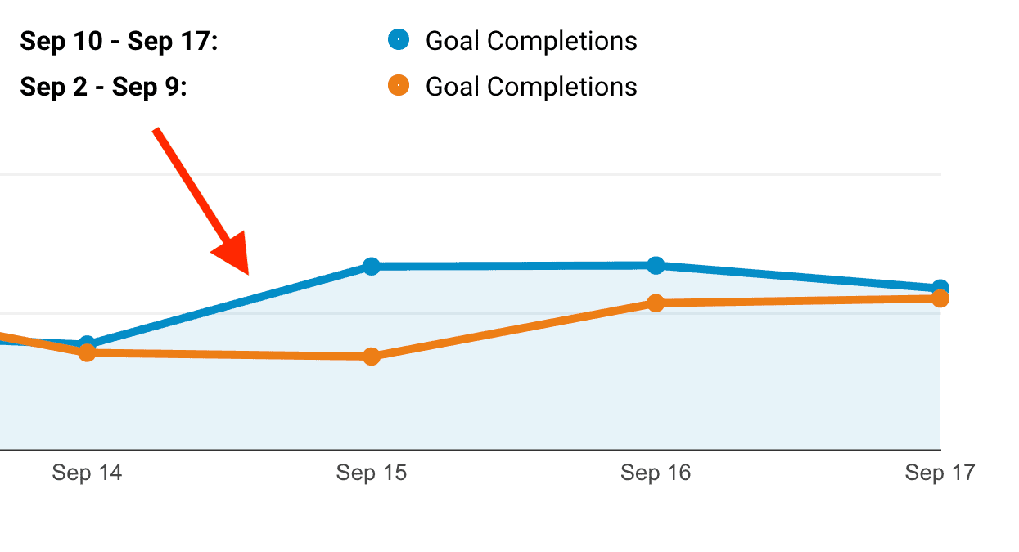Image resolution: width=1019 pixels, height=552 pixels.
Task: Click the "Sep 2 - Sep 9:" date range label
Action: [103, 87]
